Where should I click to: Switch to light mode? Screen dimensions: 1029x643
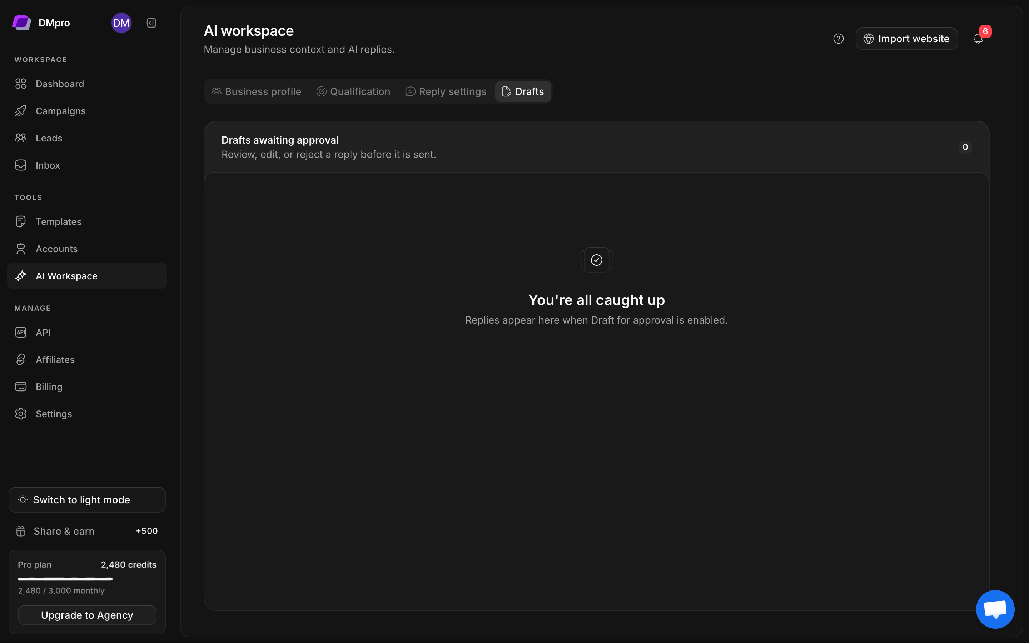(87, 500)
